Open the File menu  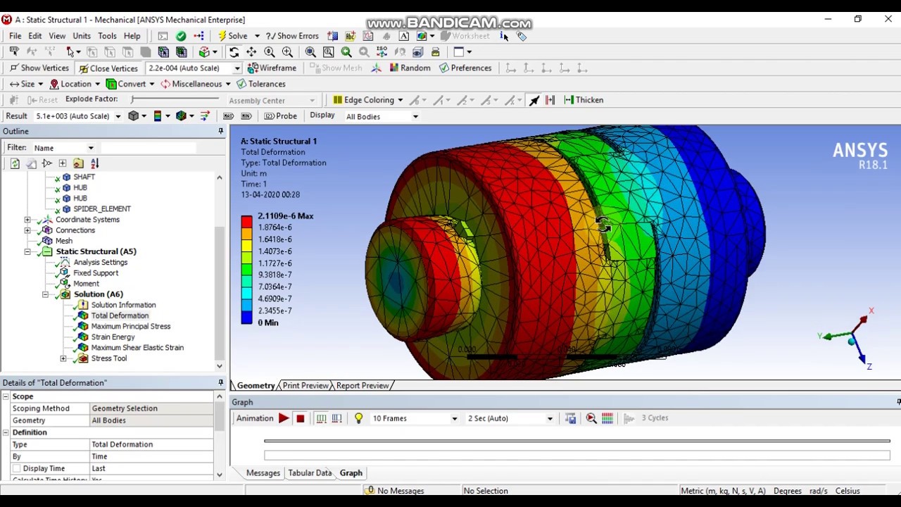15,36
